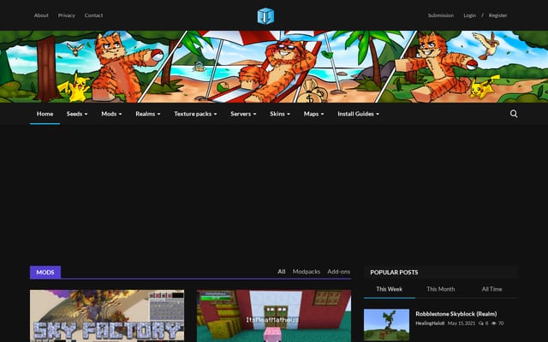Open the Sky Factory mod thumbnail
The width and height of the screenshot is (548, 342).
click(107, 315)
